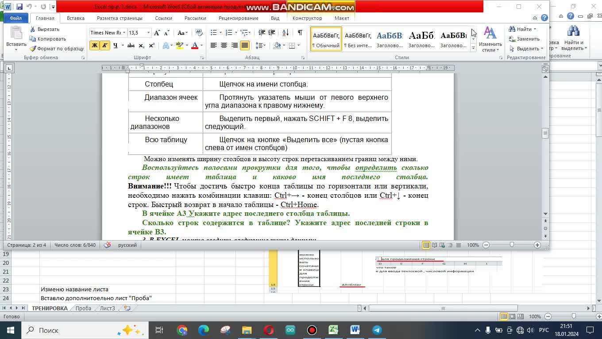The image size is (602, 339).
Task: Click the Word zoom level 100% button
Action: click(x=473, y=245)
